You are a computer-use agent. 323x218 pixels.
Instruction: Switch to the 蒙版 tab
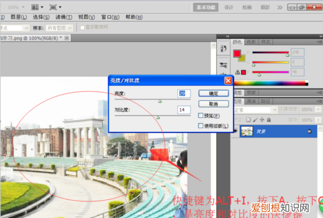251,93
